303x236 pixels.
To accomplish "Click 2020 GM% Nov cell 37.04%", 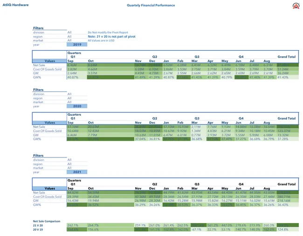I will pyautogui.click(x=141, y=139).
